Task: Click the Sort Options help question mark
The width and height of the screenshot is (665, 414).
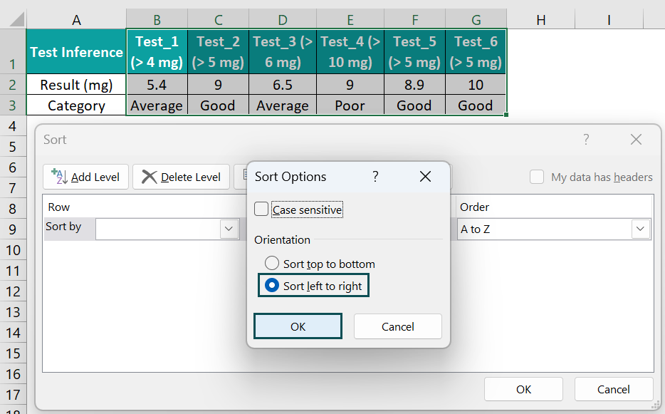Action: [375, 176]
